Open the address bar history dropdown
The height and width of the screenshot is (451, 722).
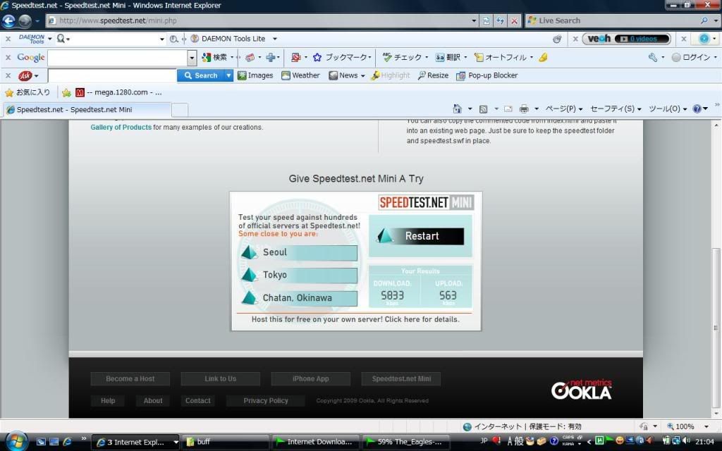pyautogui.click(x=474, y=20)
